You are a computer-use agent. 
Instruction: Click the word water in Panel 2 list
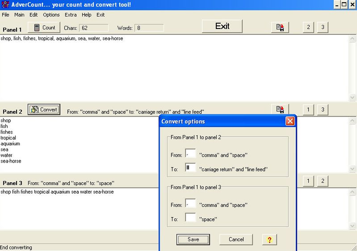click(6, 155)
